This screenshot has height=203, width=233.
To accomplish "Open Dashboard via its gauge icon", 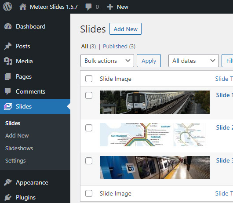I will [x=8, y=26].
